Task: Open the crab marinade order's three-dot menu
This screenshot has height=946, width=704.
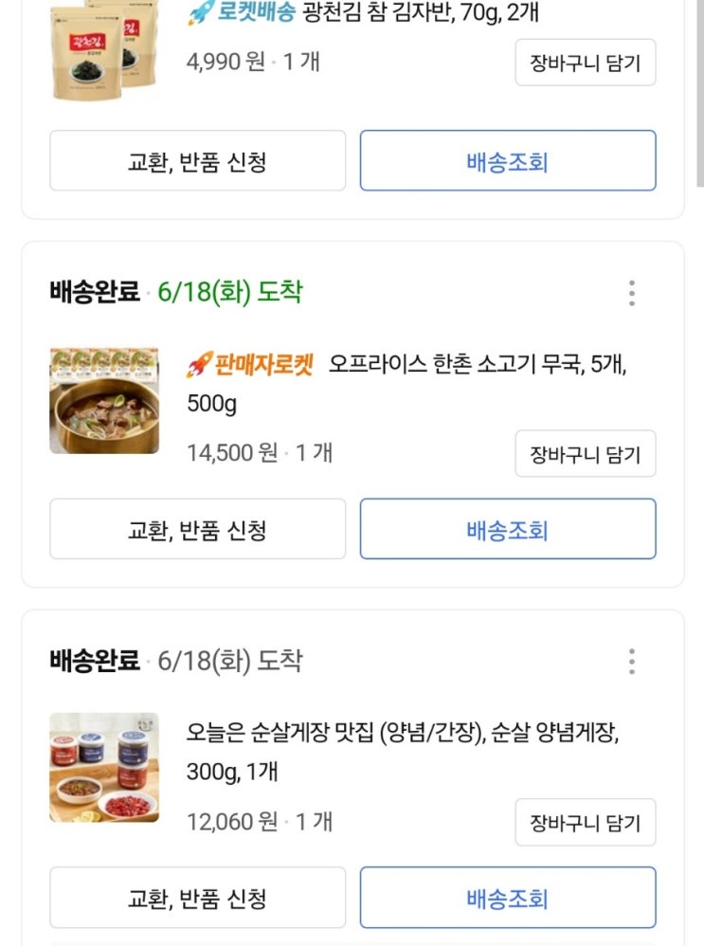Action: tap(632, 661)
